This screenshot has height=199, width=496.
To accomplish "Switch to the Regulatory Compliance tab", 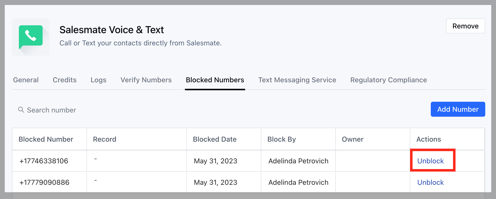I will coord(388,80).
